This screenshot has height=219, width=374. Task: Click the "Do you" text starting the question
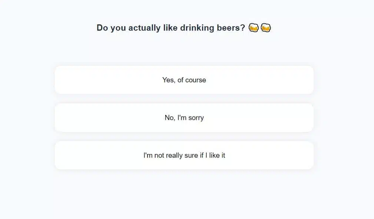[x=111, y=28]
